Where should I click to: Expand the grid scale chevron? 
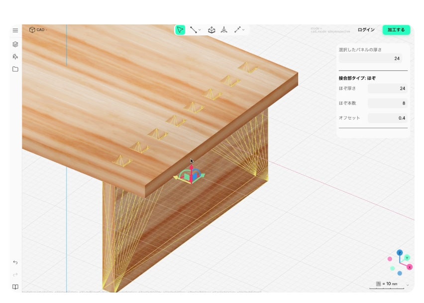point(408,285)
